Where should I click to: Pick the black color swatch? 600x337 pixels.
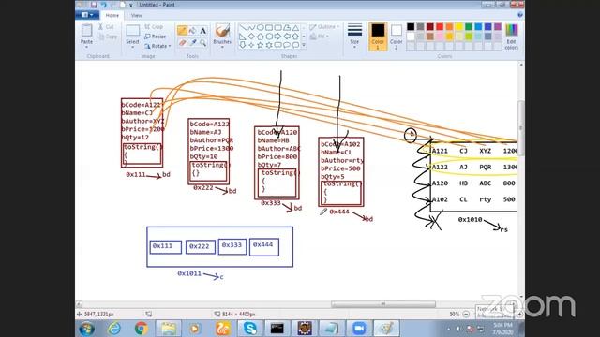click(411, 27)
